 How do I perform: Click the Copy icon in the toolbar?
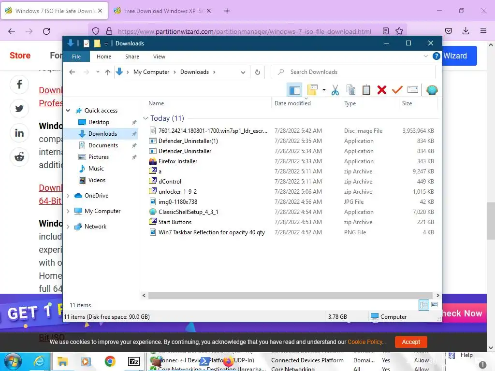351,90
